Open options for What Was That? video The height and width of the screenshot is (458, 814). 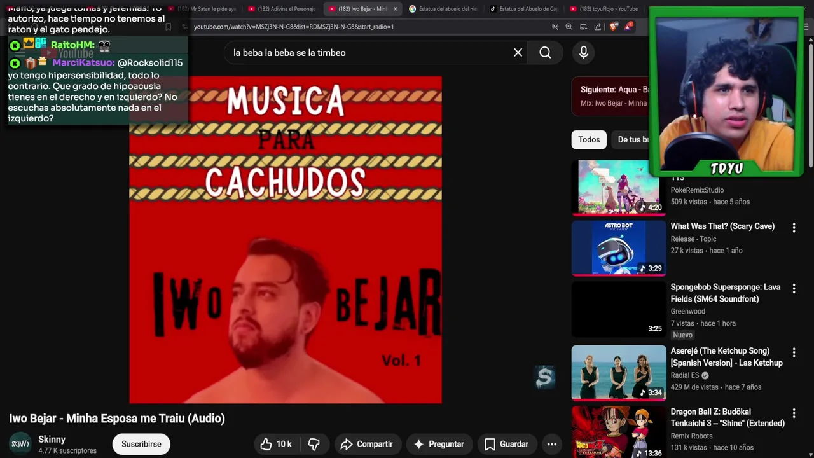pyautogui.click(x=794, y=228)
